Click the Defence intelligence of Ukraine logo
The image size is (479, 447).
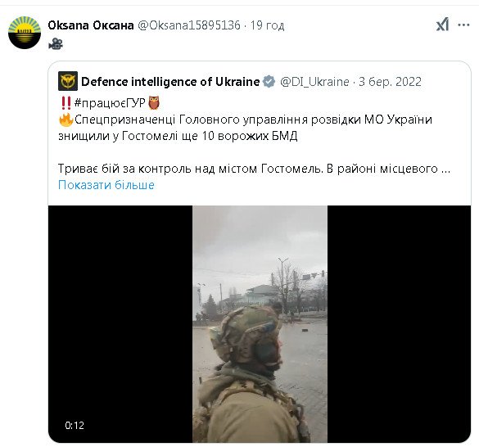(68, 81)
